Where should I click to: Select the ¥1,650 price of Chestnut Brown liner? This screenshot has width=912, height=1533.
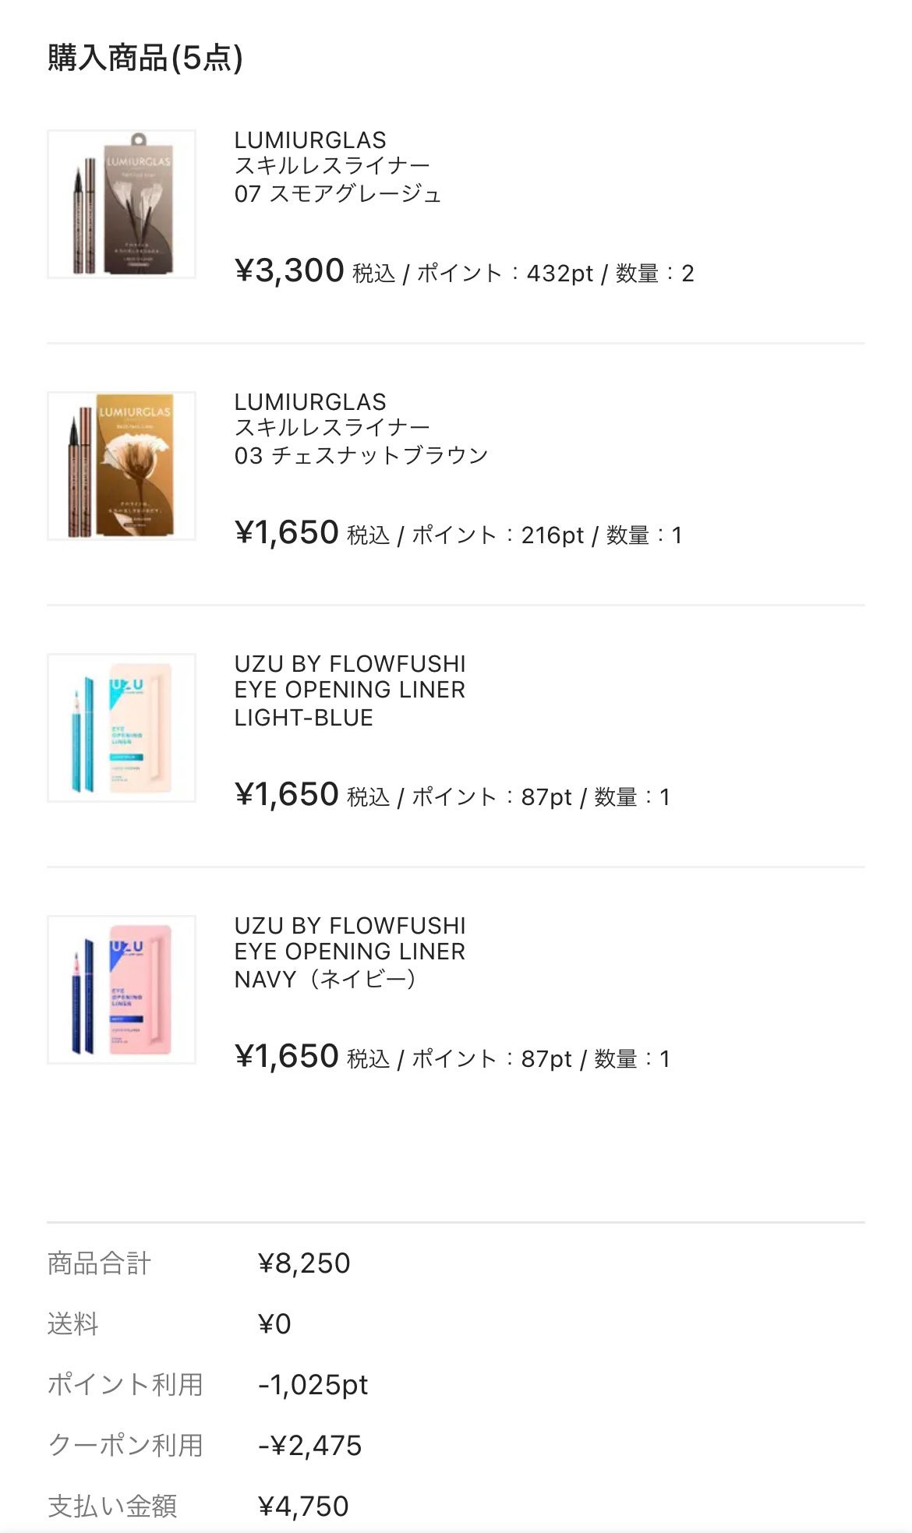tap(286, 533)
